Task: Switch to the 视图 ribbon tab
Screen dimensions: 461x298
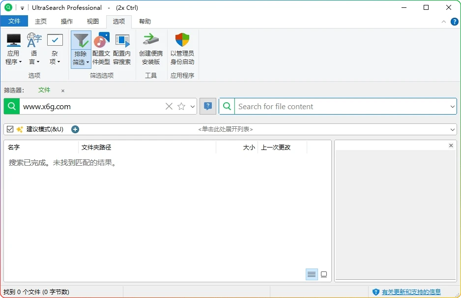Action: coord(92,22)
